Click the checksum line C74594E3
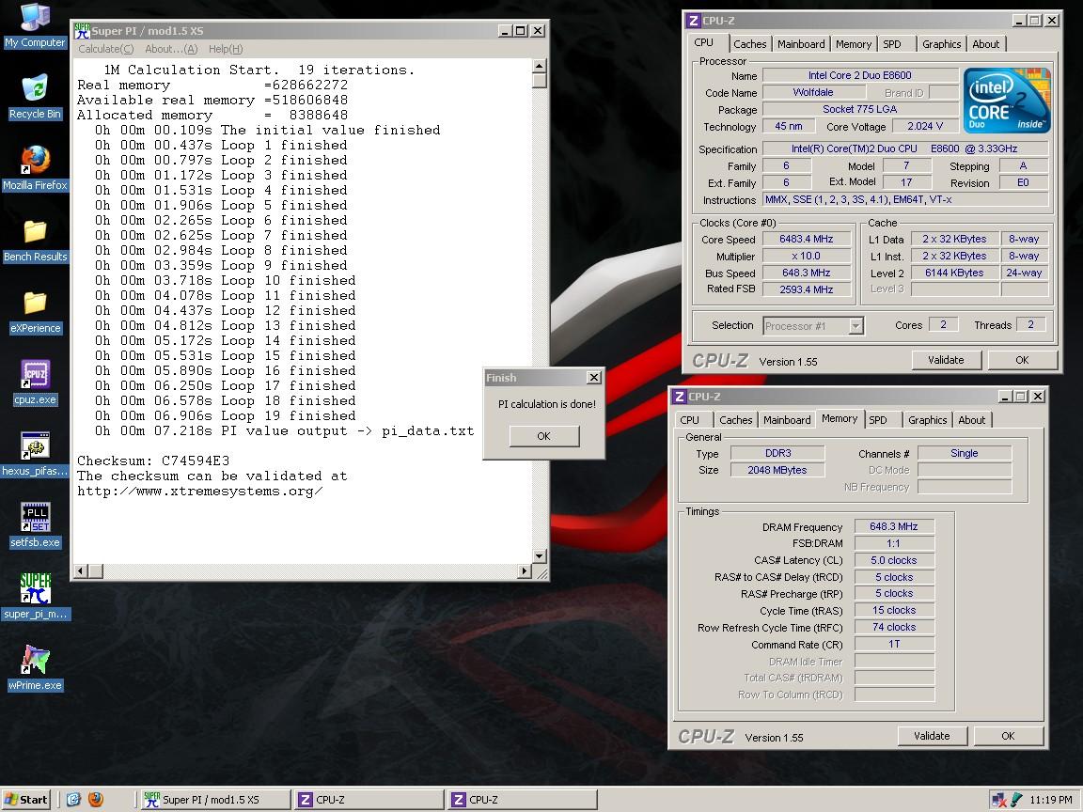This screenshot has height=812, width=1083. (153, 461)
